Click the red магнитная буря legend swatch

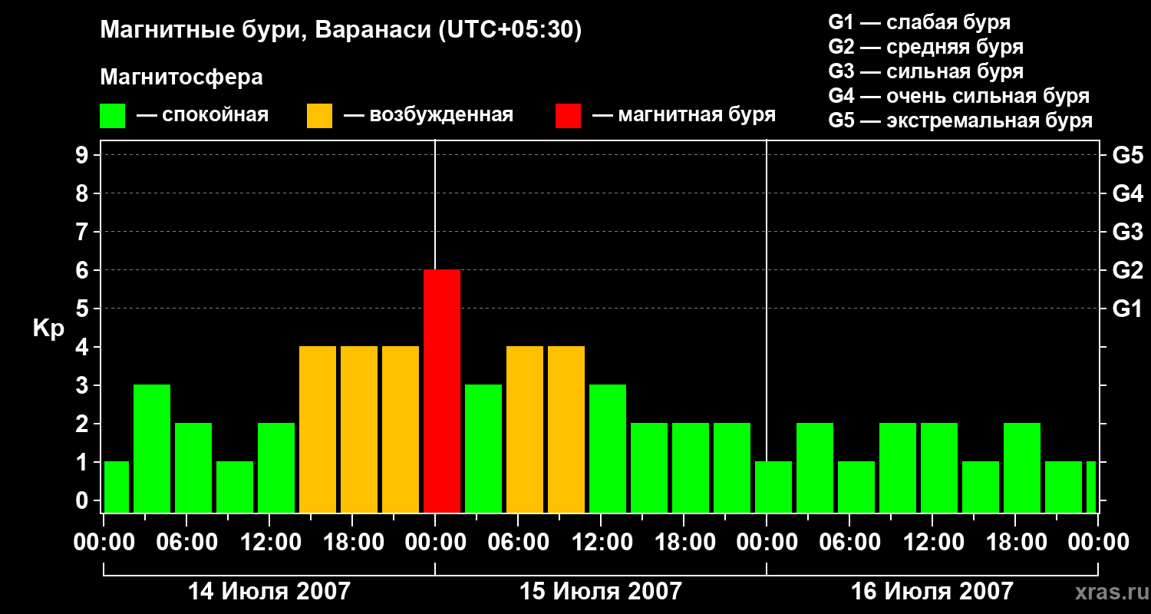(x=568, y=116)
